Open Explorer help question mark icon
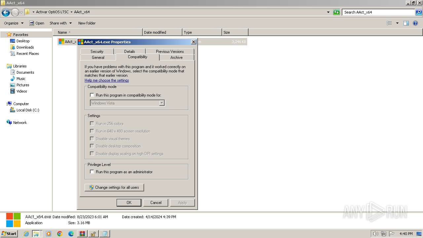 tap(415, 23)
